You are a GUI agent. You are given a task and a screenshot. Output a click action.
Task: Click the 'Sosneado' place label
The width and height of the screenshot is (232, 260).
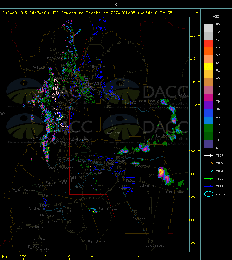tap(45, 186)
